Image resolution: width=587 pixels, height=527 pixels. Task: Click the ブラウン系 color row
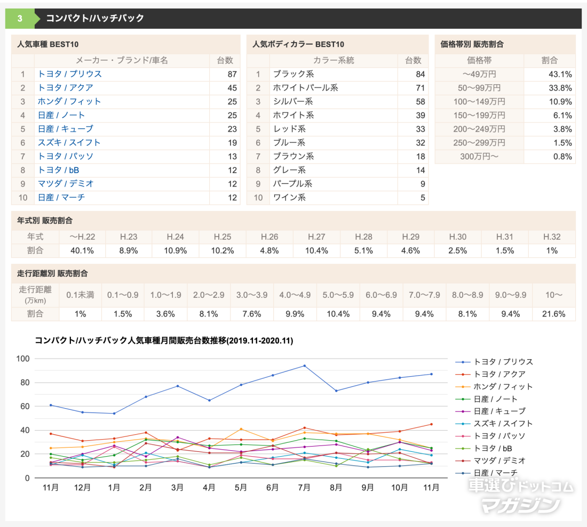click(337, 156)
